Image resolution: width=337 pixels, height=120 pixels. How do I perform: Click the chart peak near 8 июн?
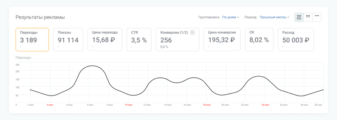(x=92, y=66)
